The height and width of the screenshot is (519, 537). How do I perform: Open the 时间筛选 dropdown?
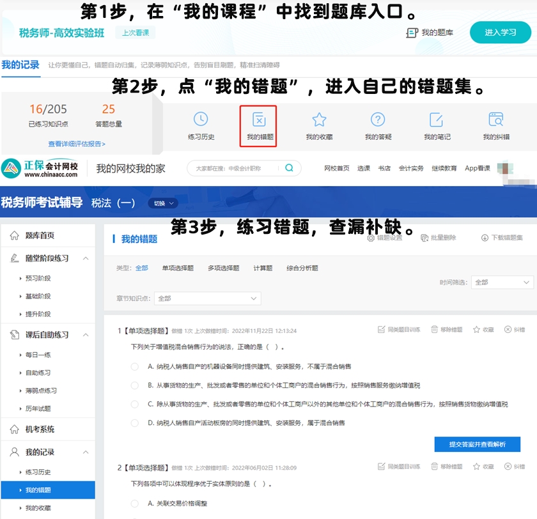pyautogui.click(x=502, y=283)
